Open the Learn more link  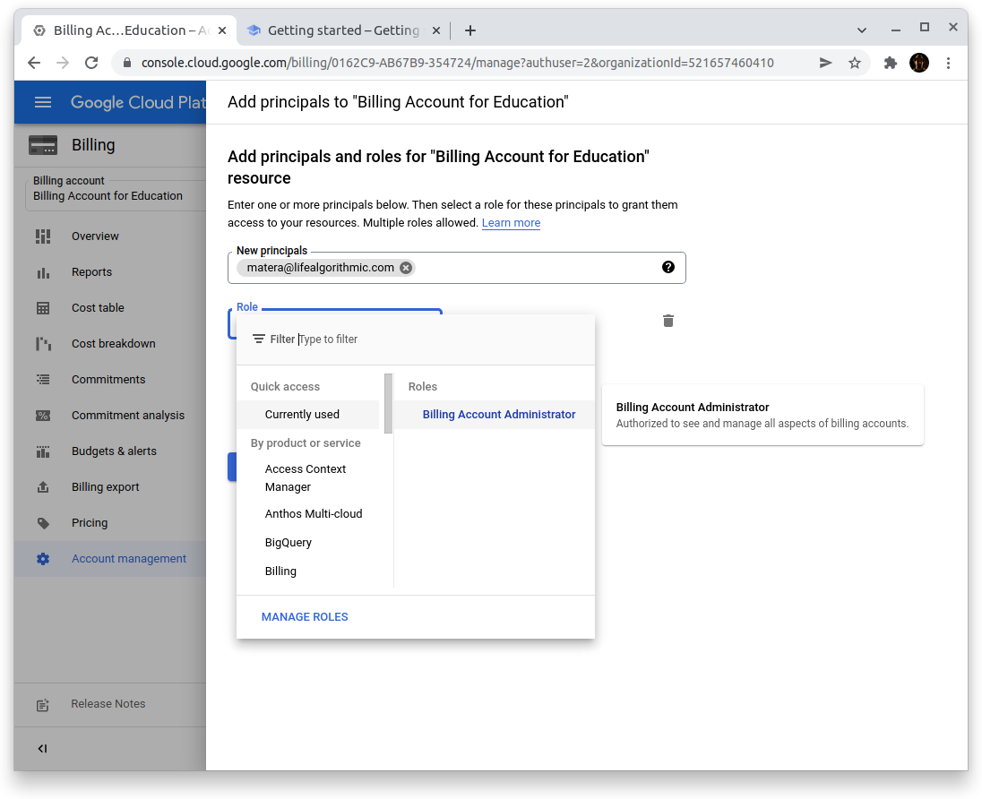(x=511, y=223)
